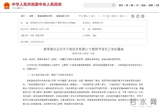Screen dimensions: 159x107
Task: Set font size to 默认
Action: point(86,16)
